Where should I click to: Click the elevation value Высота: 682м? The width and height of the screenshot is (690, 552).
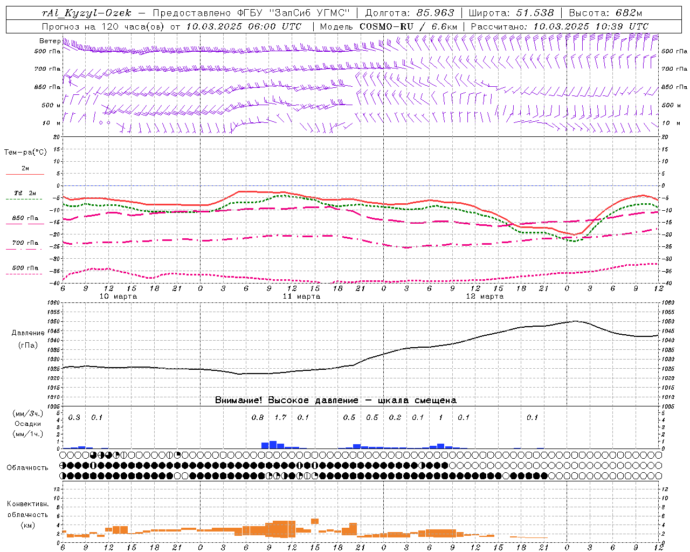(x=606, y=13)
